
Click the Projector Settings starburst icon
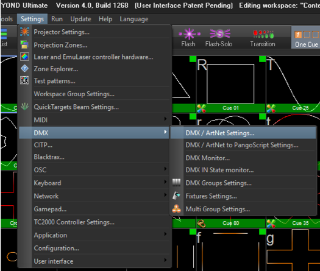tap(24, 32)
